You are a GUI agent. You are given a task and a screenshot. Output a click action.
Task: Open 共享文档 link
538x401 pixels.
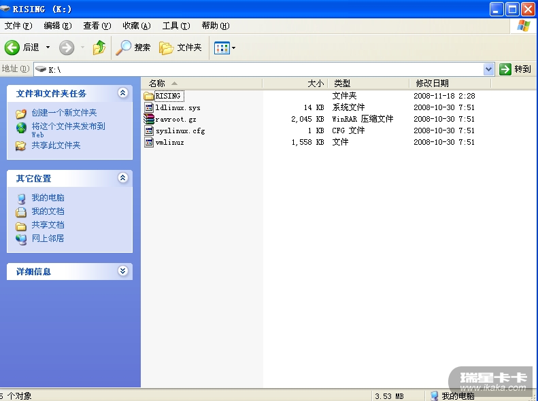(x=48, y=225)
